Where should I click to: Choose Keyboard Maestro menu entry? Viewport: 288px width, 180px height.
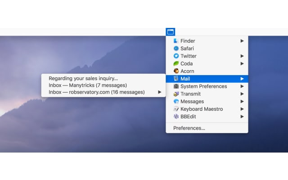[207, 109]
